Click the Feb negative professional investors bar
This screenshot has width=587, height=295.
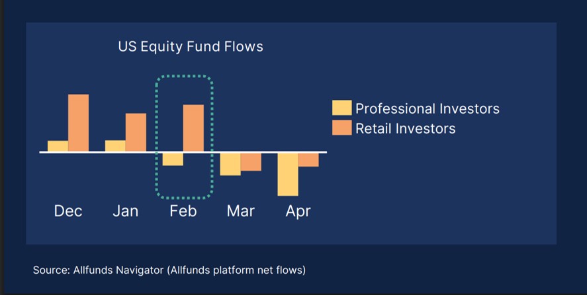pos(173,159)
